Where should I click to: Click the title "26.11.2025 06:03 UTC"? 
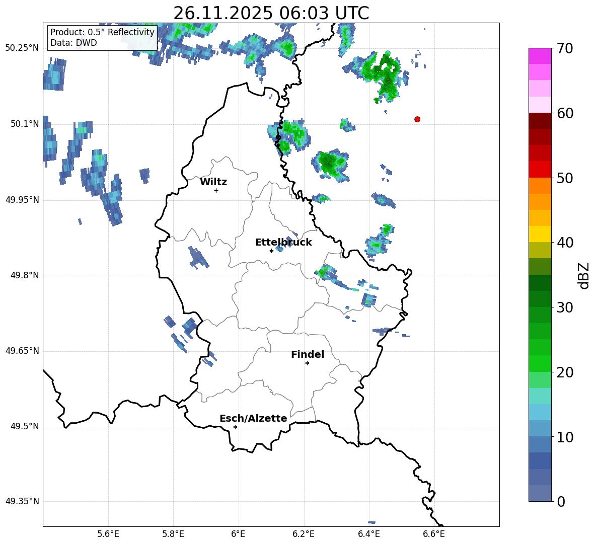tap(271, 13)
